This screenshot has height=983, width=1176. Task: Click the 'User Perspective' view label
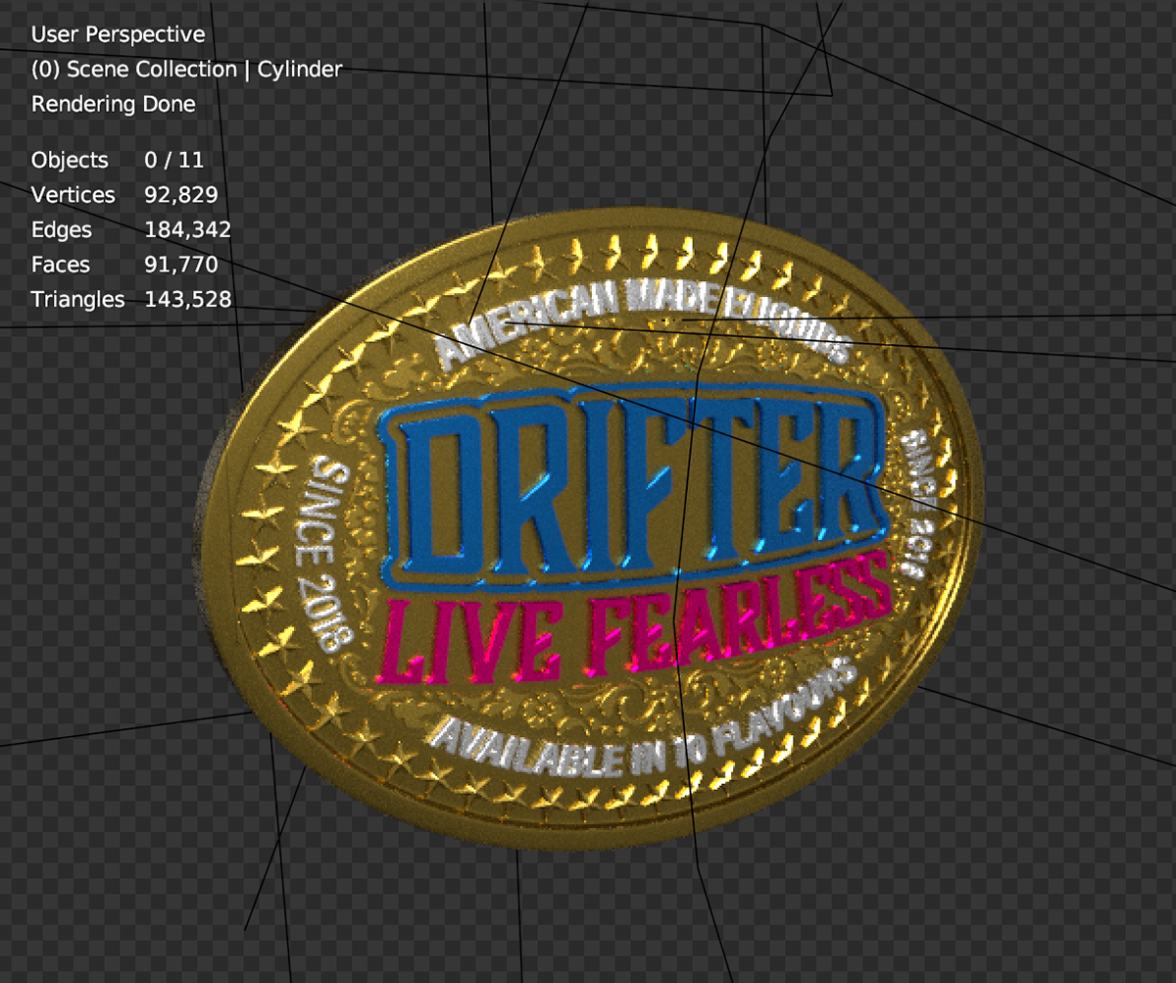tap(119, 34)
